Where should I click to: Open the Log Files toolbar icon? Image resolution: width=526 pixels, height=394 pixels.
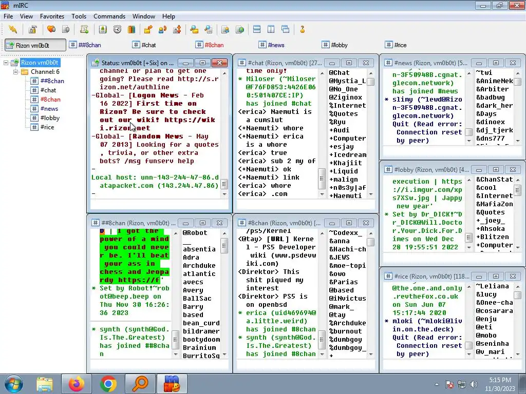point(209,29)
